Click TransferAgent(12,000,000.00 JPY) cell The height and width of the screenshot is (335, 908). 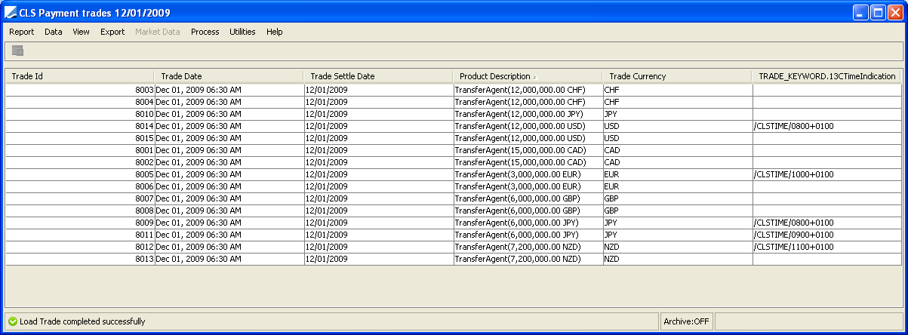pyautogui.click(x=528, y=114)
